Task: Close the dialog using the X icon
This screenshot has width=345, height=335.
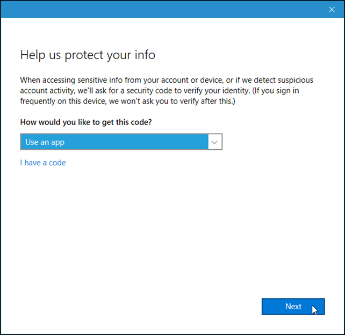Action: [332, 10]
